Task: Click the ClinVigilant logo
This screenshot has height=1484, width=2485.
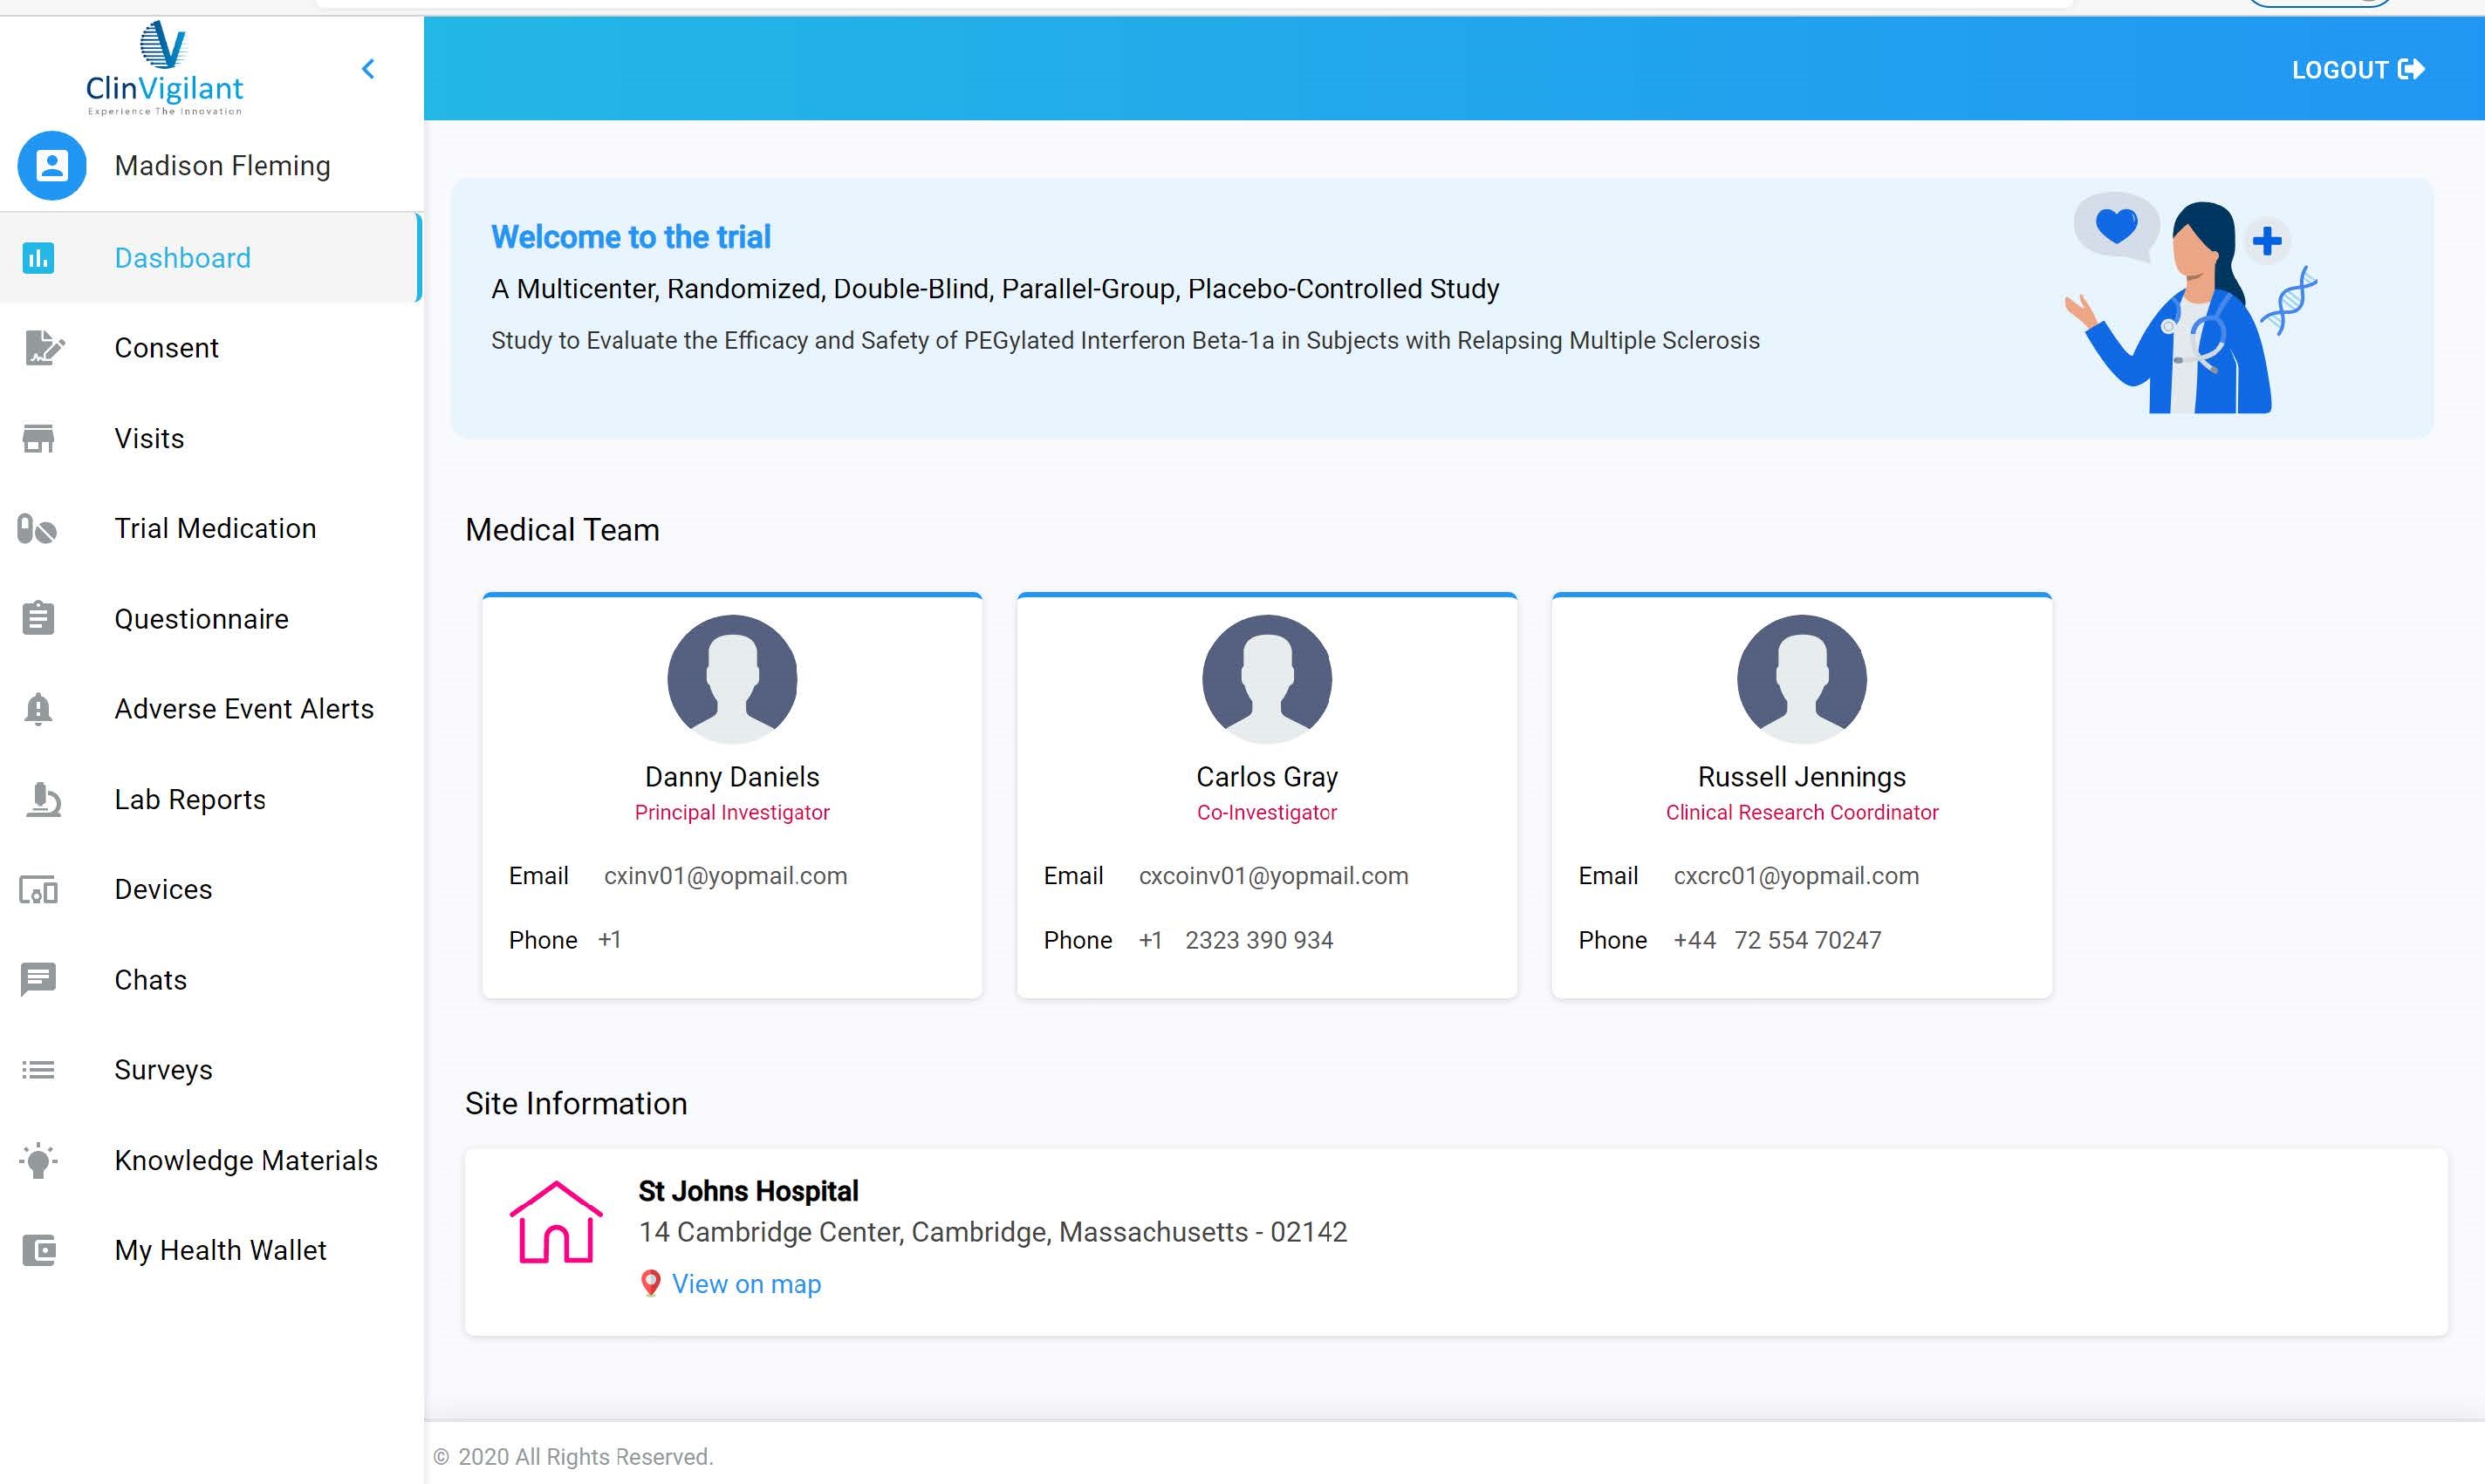Action: tap(163, 67)
